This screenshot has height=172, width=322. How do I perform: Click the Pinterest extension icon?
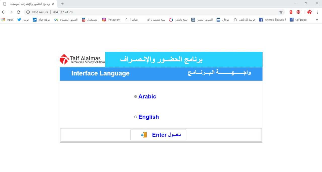[298, 12]
